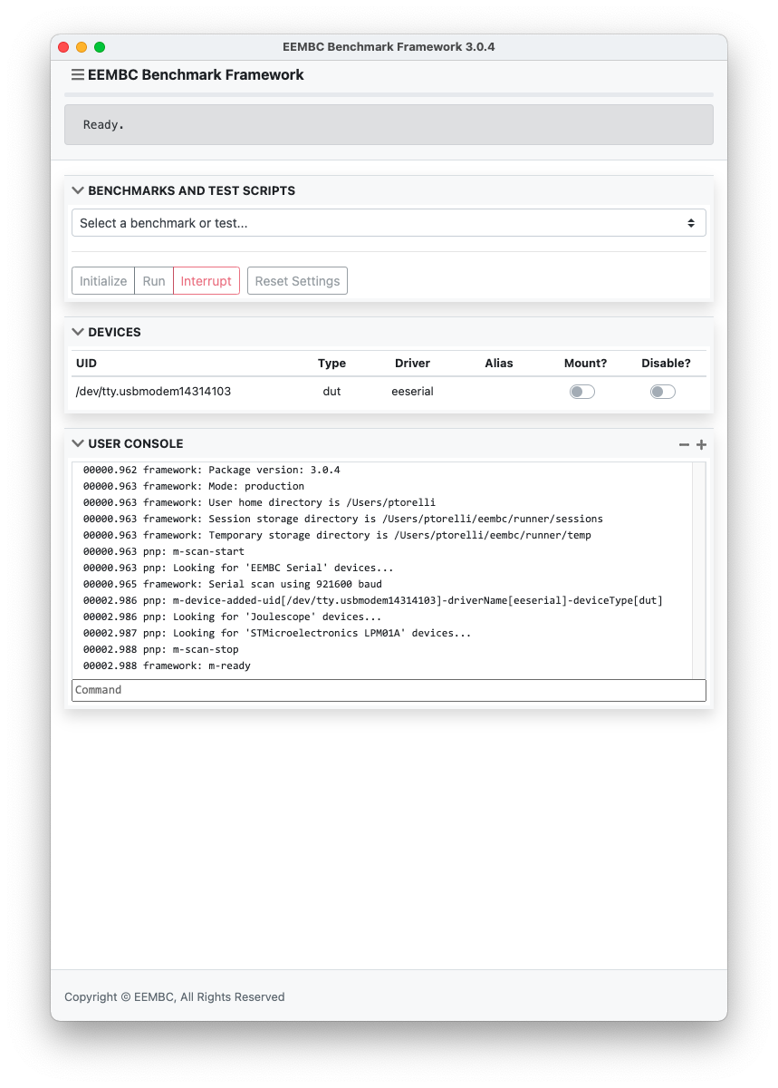The image size is (778, 1088).
Task: Click the User home directory log line
Action: pyautogui.click(x=259, y=502)
